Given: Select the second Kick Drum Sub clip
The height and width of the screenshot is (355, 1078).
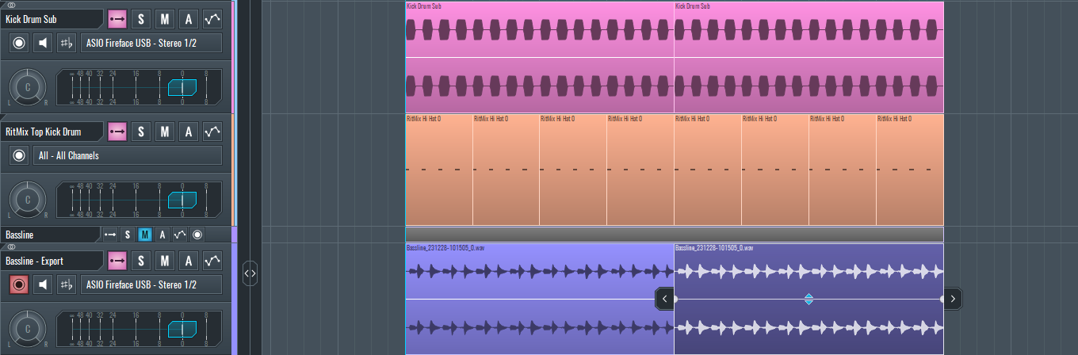Looking at the screenshot, I should (x=808, y=57).
